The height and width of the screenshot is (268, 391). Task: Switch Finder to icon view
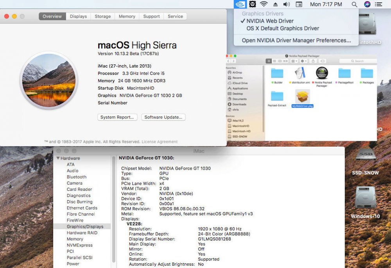[x=269, y=61]
